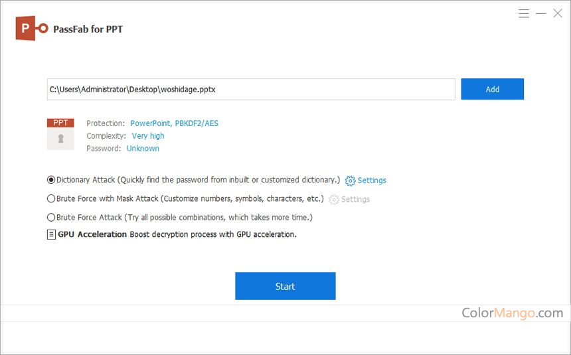The width and height of the screenshot is (571, 355).
Task: Click the gear icon beside Dictionary Attack
Action: [x=350, y=180]
